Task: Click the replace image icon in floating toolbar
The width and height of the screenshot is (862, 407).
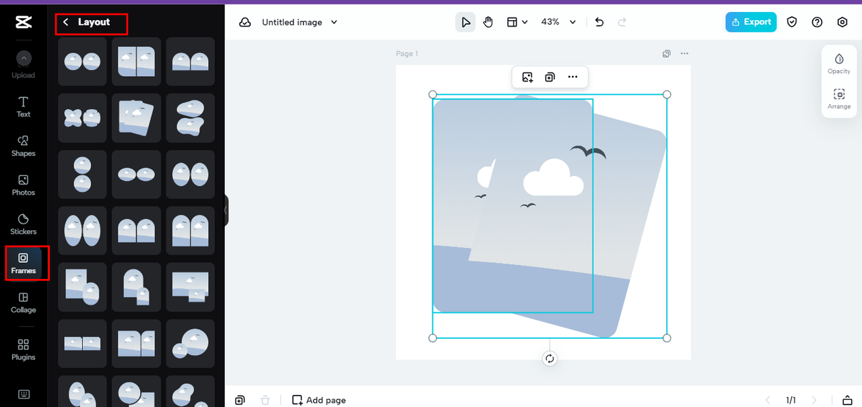Action: [527, 77]
